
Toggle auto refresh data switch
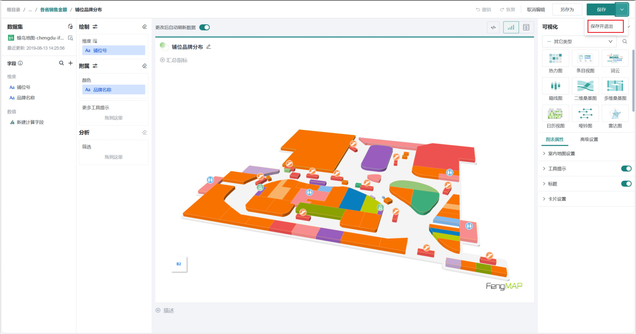coord(204,27)
